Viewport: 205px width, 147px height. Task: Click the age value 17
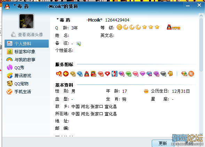[x=125, y=91]
